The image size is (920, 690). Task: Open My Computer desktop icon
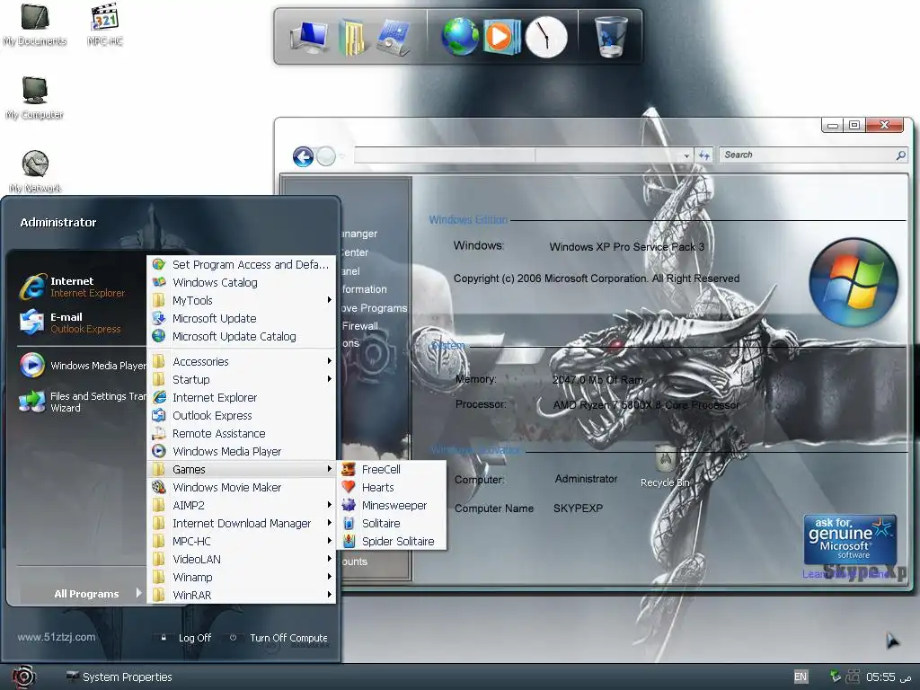[35, 98]
